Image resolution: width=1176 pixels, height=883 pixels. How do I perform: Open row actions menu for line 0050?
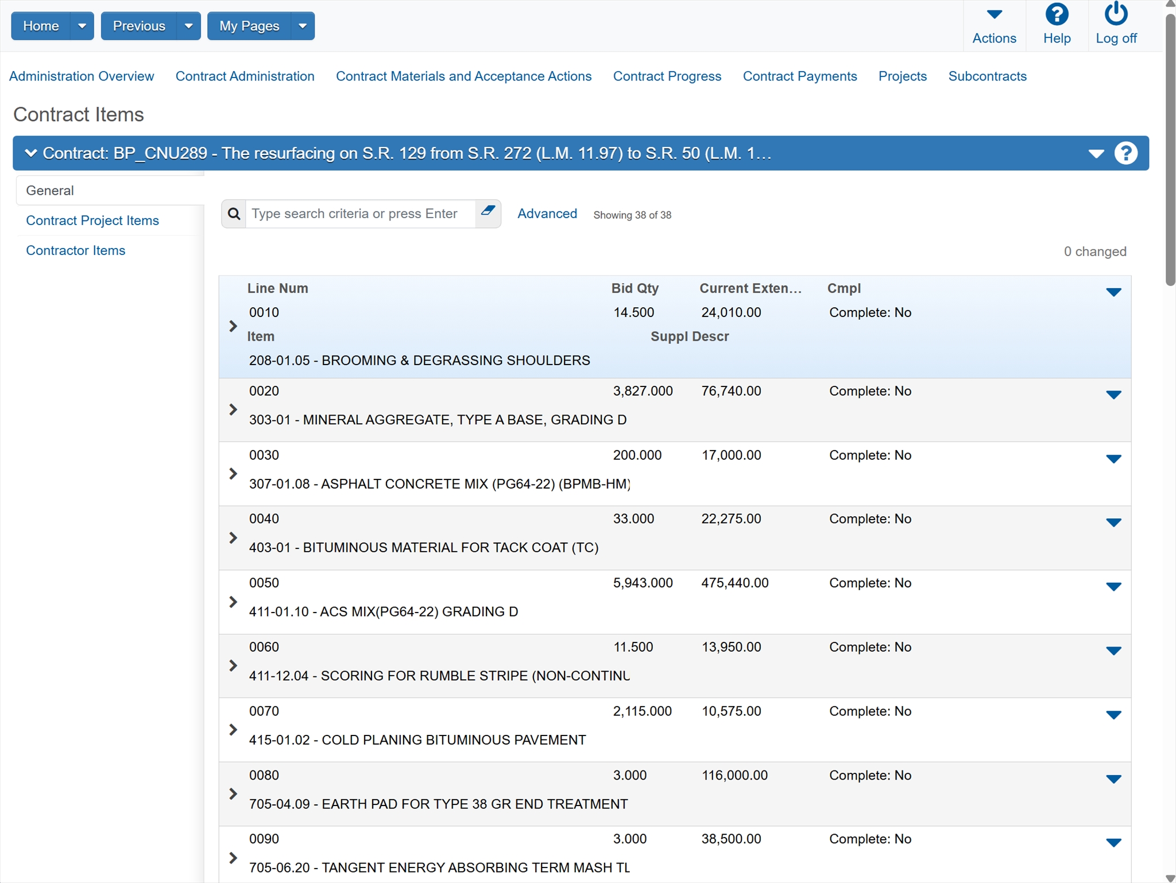pos(1113,587)
